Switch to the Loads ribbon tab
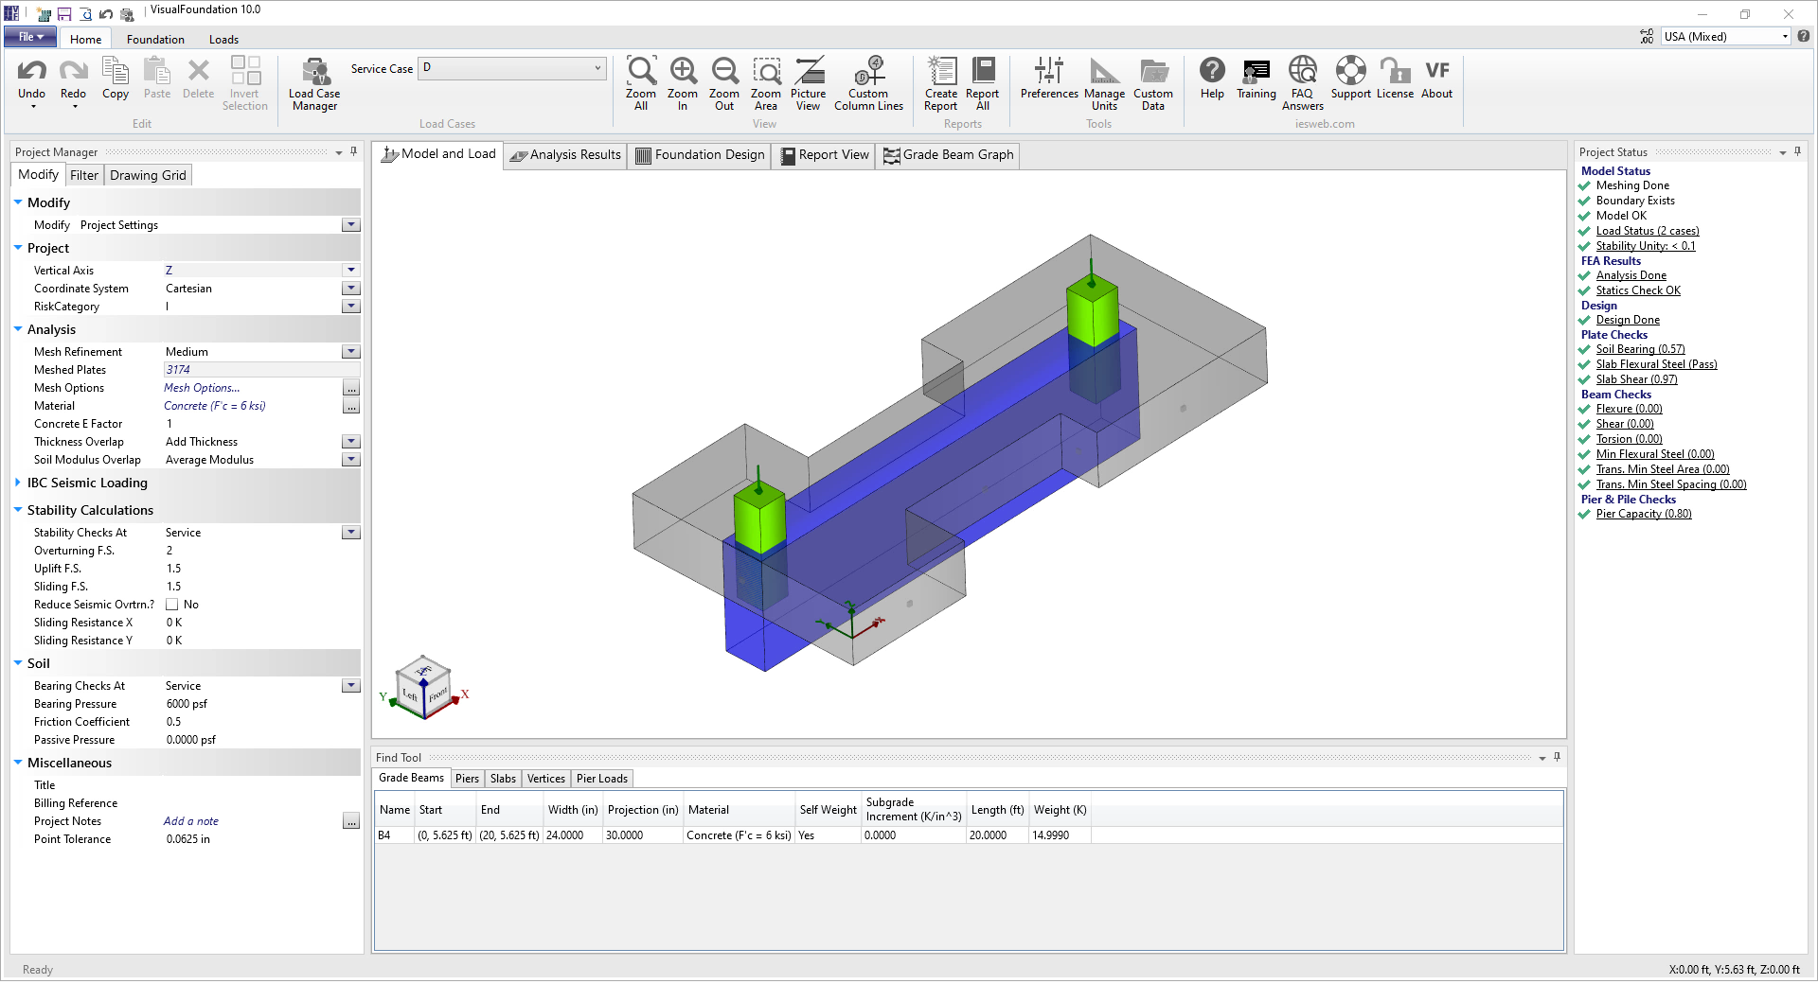Image resolution: width=1818 pixels, height=984 pixels. (223, 39)
